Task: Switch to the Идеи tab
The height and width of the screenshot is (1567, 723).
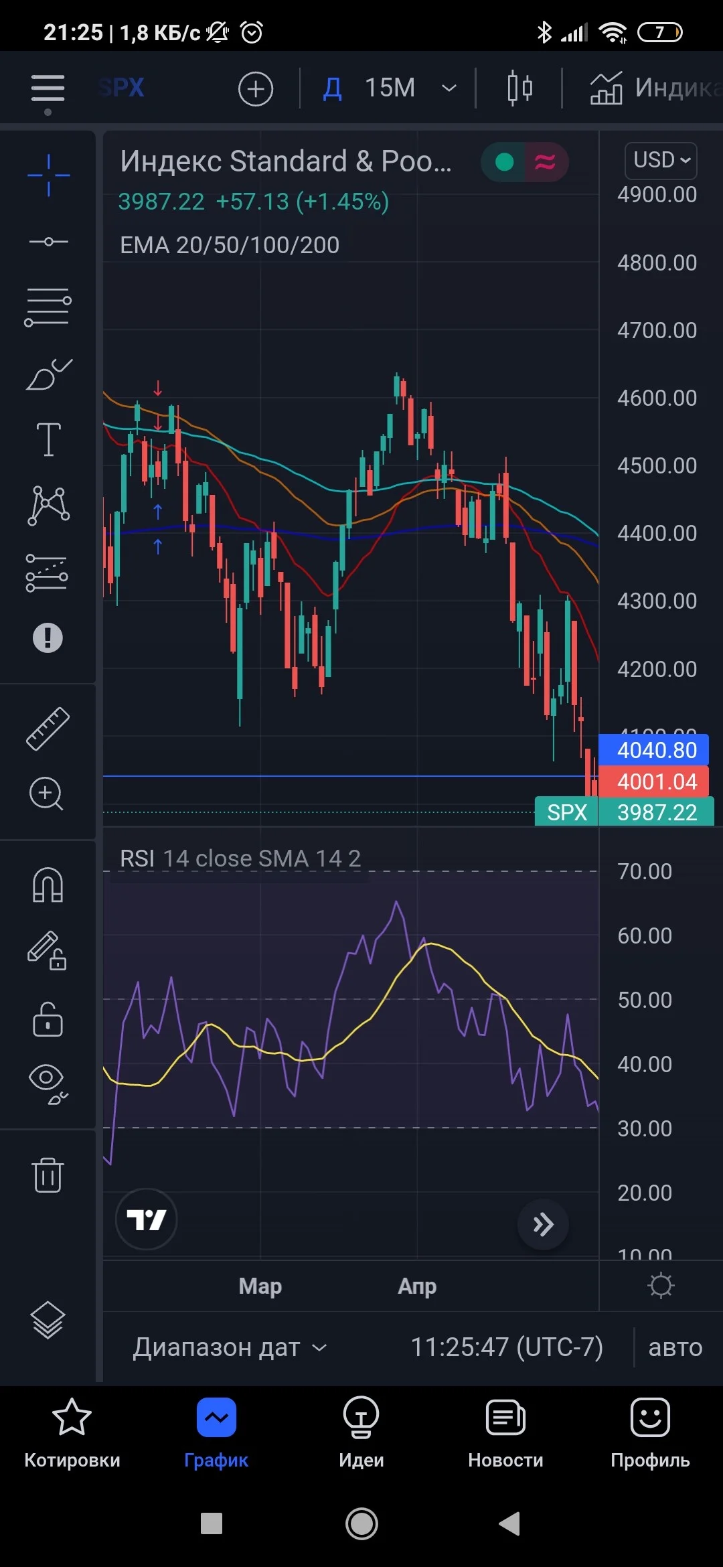Action: [x=361, y=1433]
